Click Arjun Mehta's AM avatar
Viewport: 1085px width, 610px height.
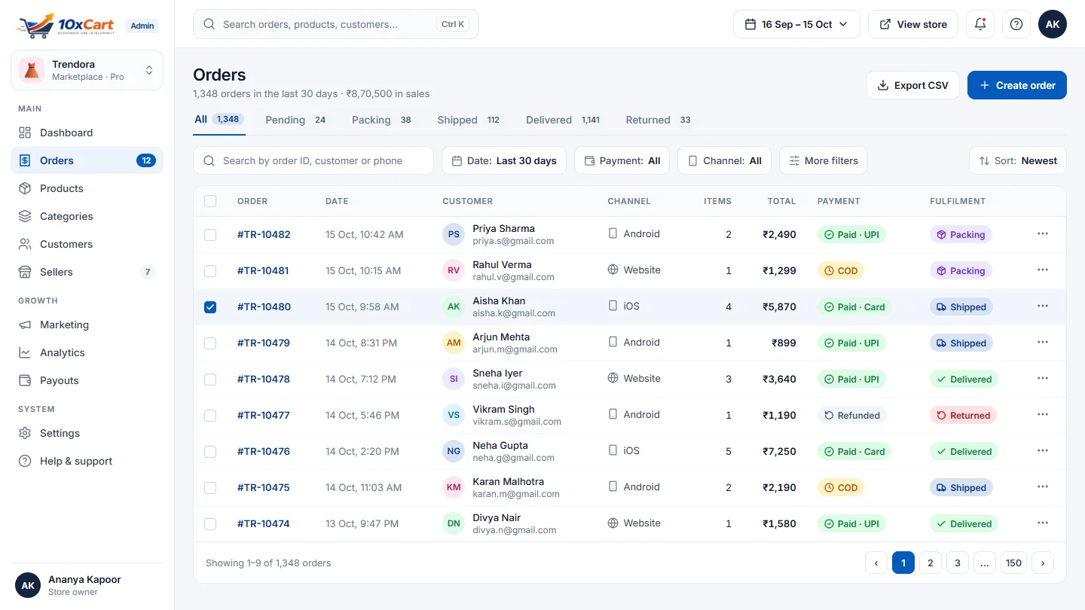454,343
